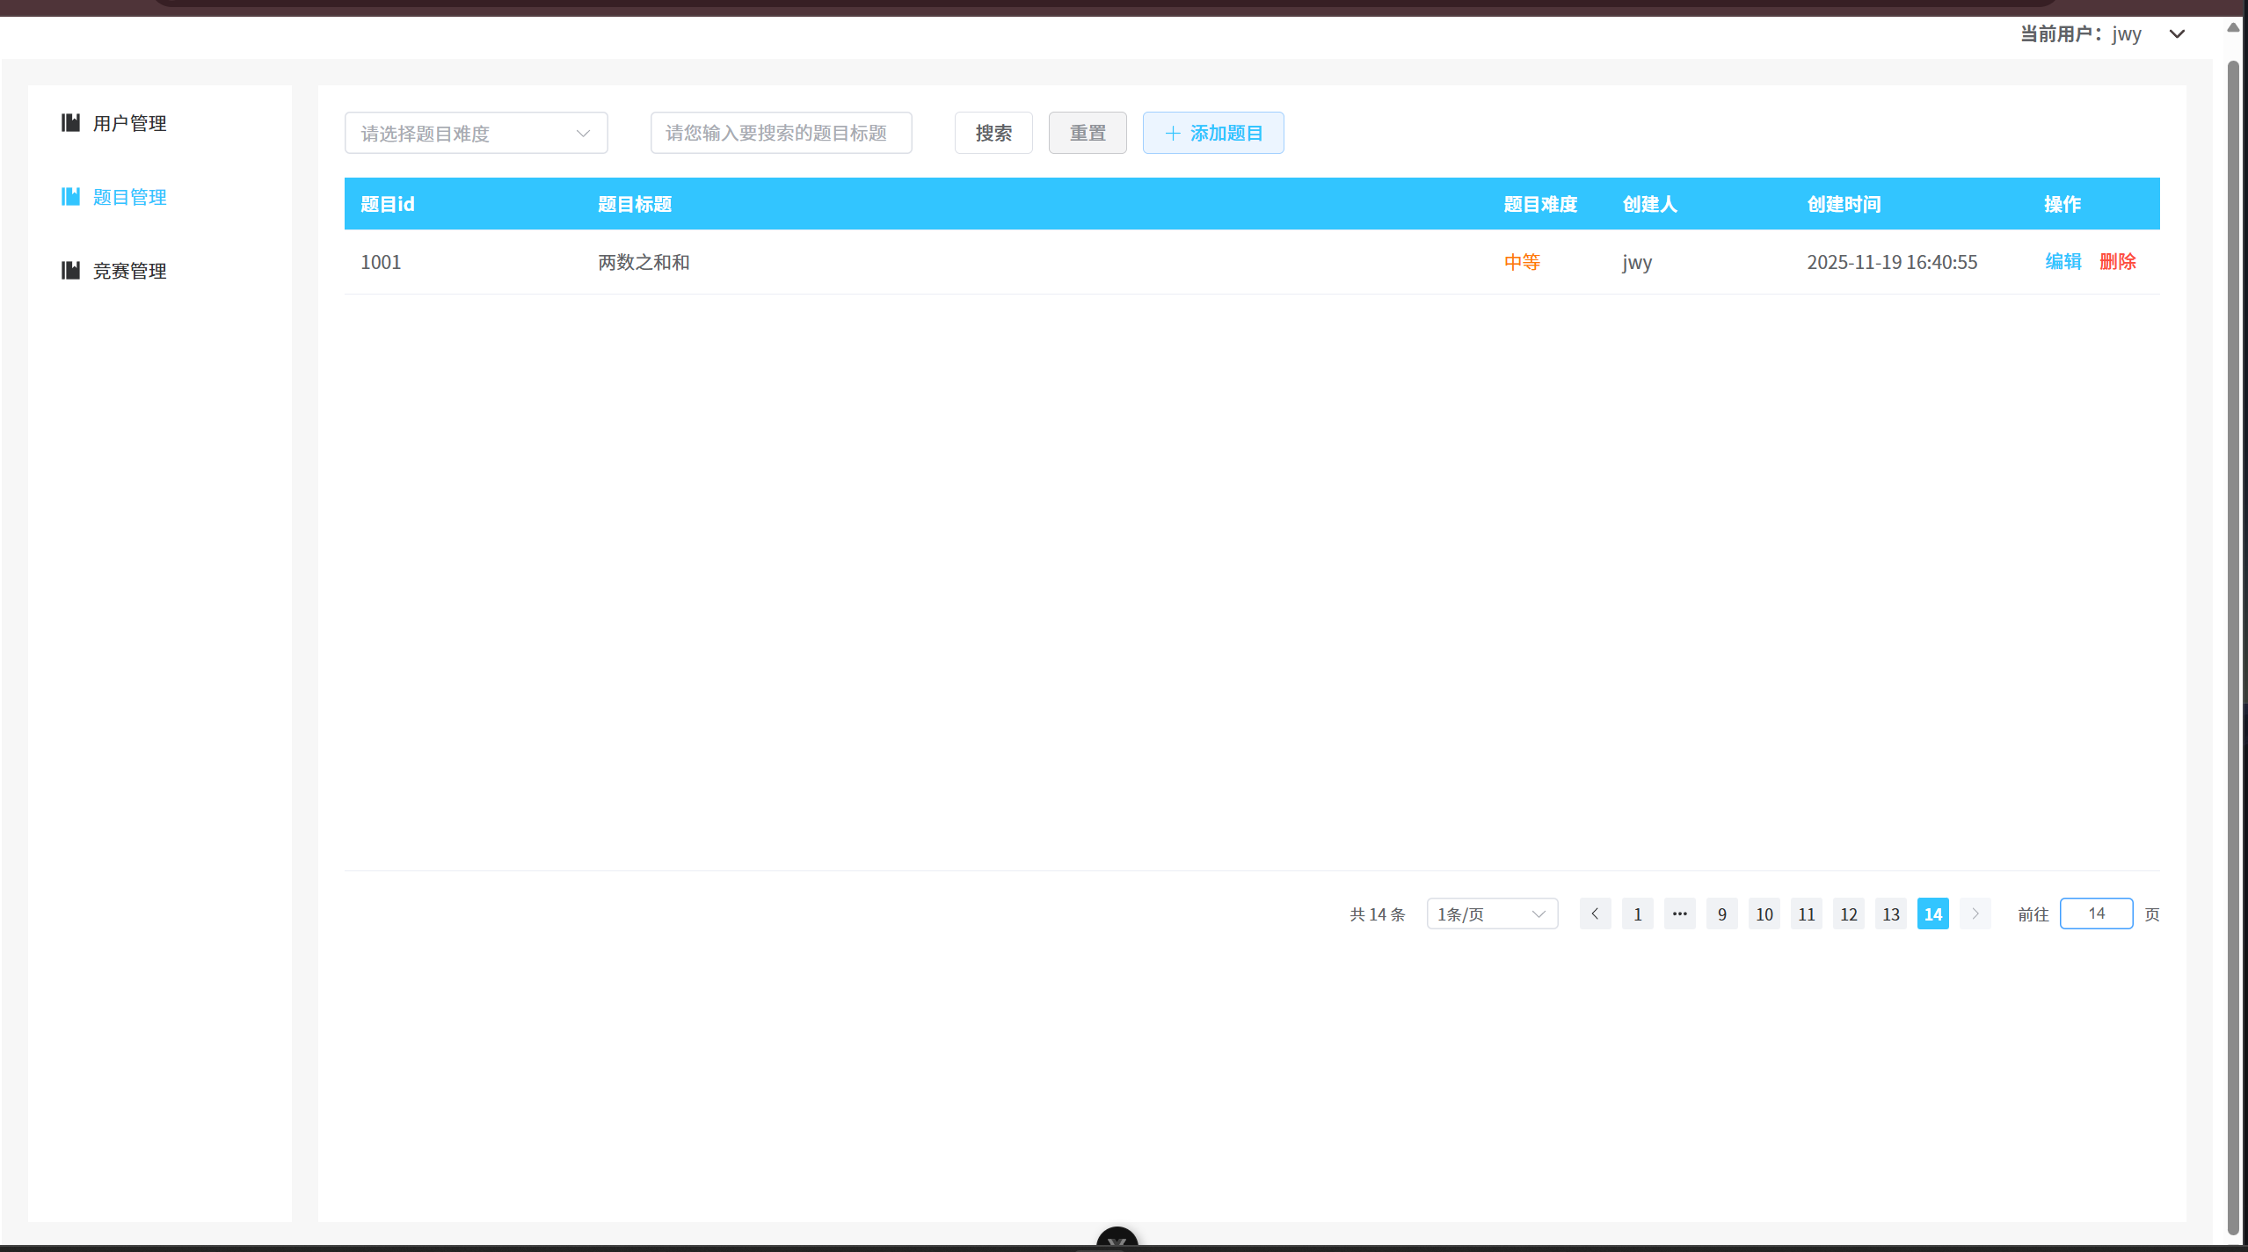The height and width of the screenshot is (1252, 2248).
Task: Select the 竞赛管理 book icon
Action: coord(70,270)
